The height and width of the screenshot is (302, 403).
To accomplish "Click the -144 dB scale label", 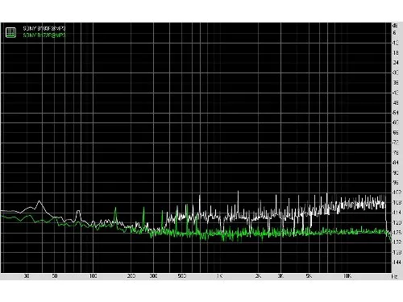I will [x=397, y=263].
